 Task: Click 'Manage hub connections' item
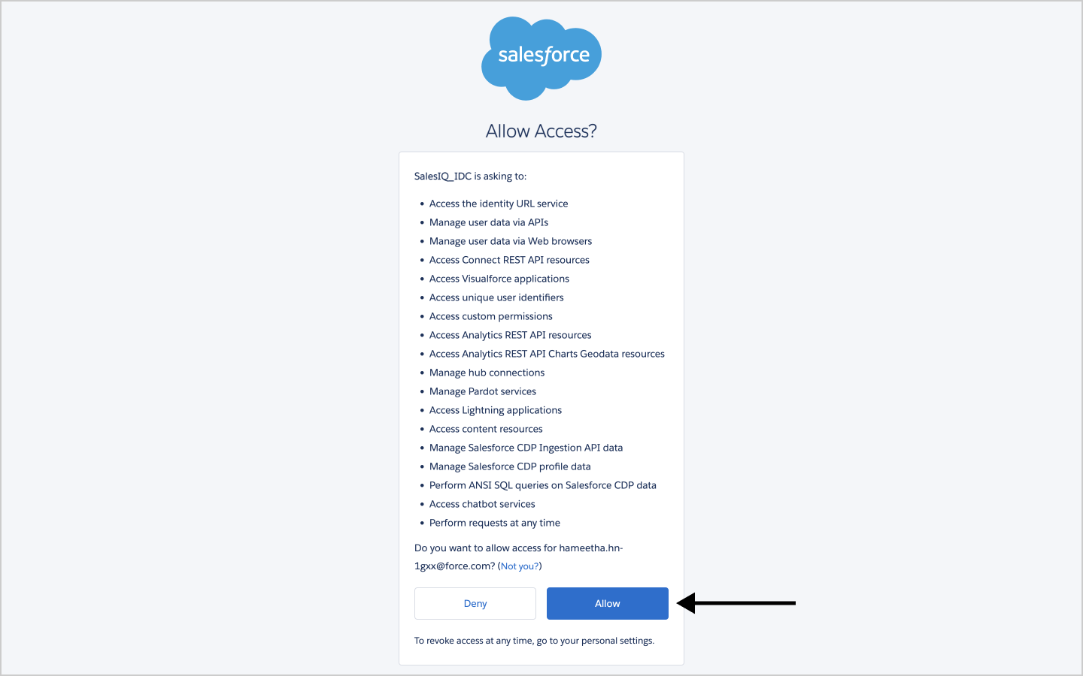click(487, 373)
